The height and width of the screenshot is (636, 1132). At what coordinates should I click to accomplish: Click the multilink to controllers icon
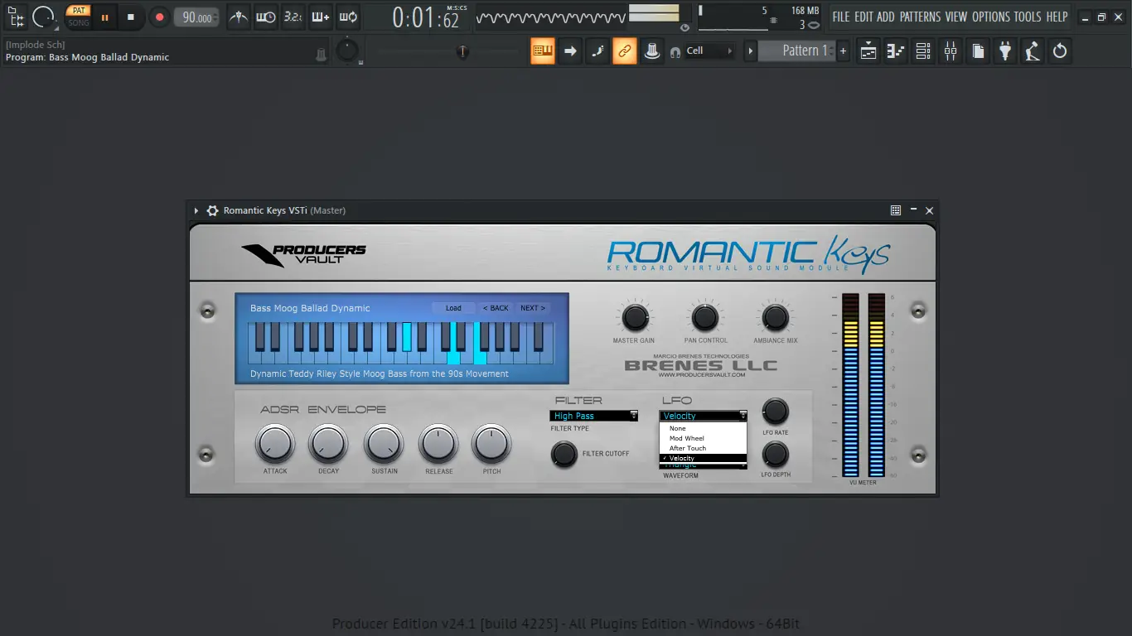pos(625,51)
